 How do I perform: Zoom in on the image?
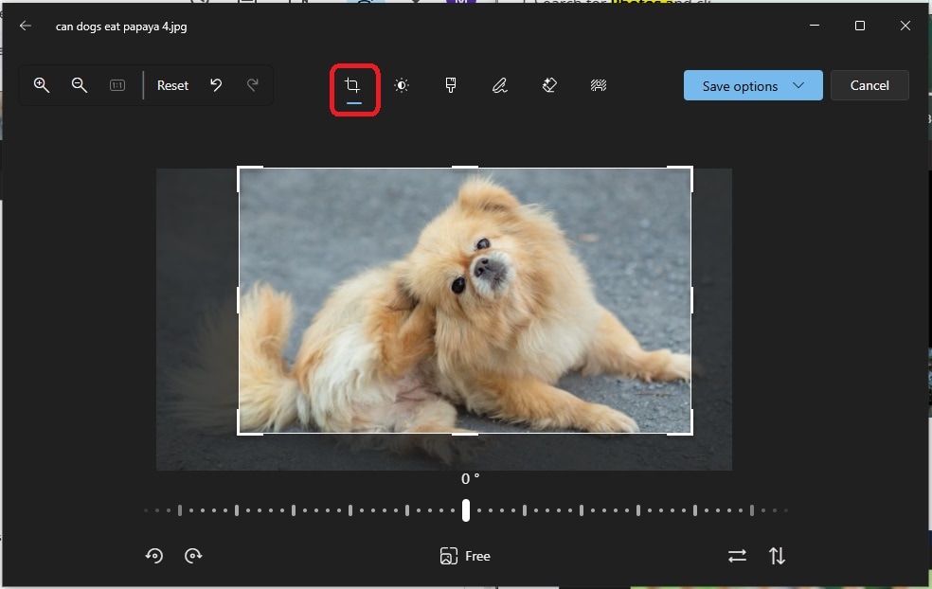click(x=42, y=85)
